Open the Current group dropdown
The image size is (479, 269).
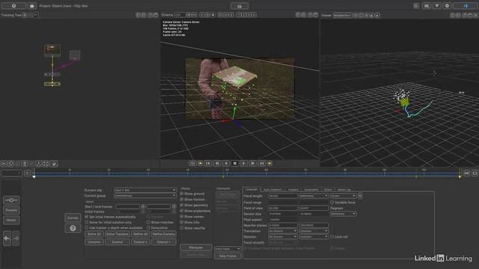(x=145, y=196)
